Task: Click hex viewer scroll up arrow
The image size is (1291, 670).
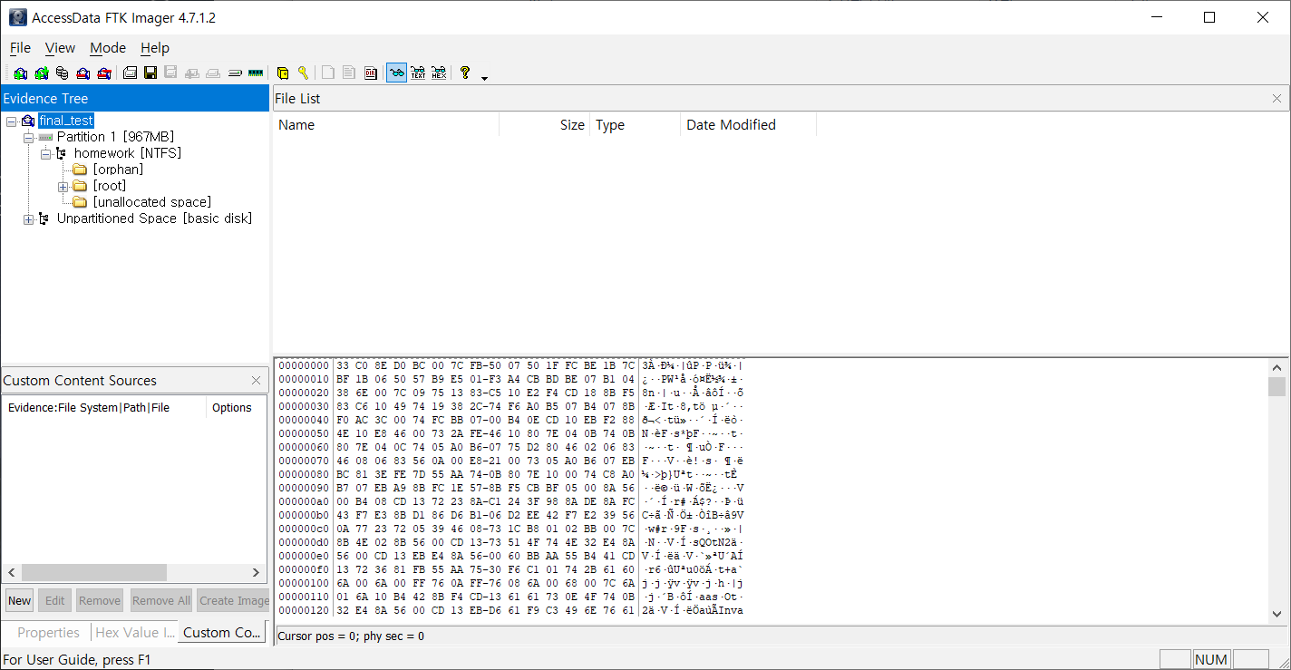Action: (1276, 367)
